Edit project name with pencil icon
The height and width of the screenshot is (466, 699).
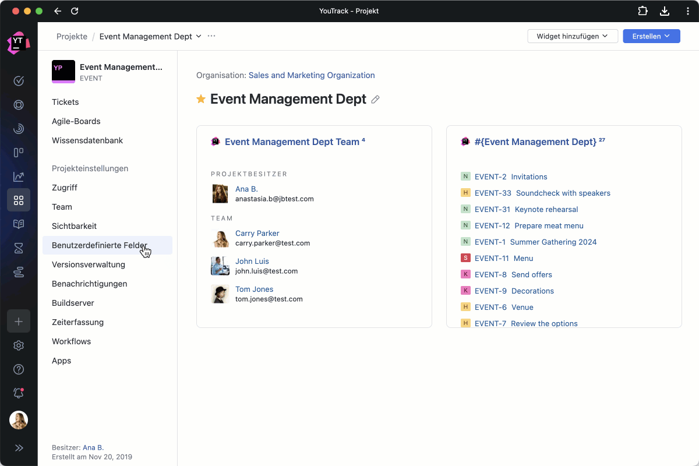pos(376,100)
